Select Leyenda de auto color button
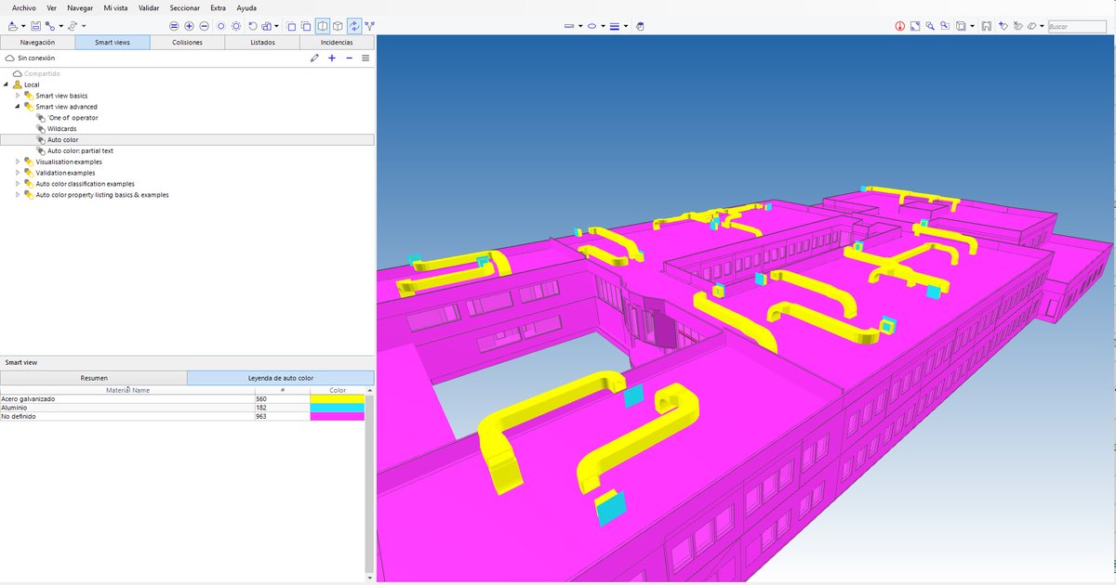This screenshot has width=1116, height=585. click(x=281, y=378)
